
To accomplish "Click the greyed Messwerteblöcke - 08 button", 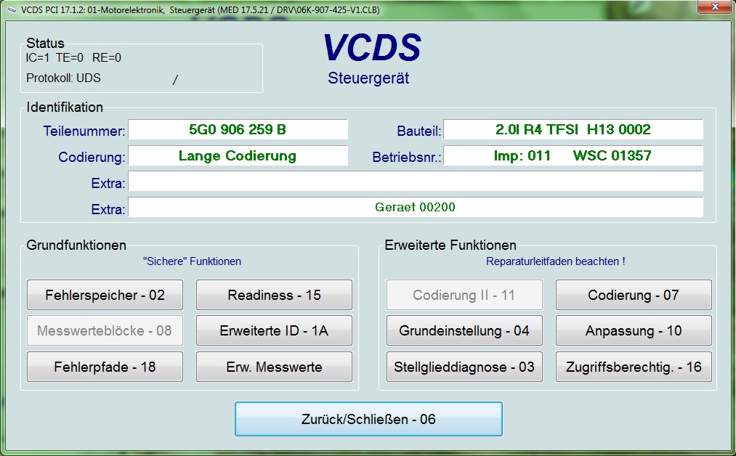I will (x=105, y=331).
